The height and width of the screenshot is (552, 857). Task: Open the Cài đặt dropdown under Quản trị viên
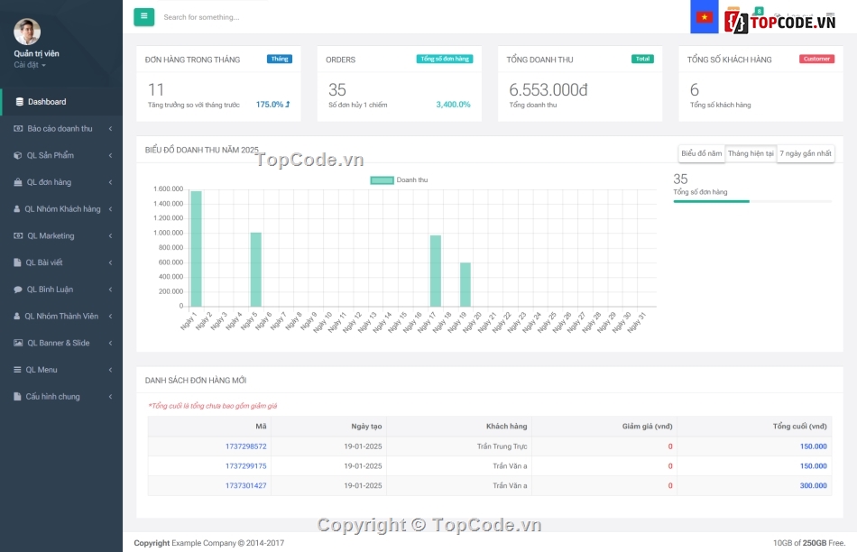click(x=30, y=65)
